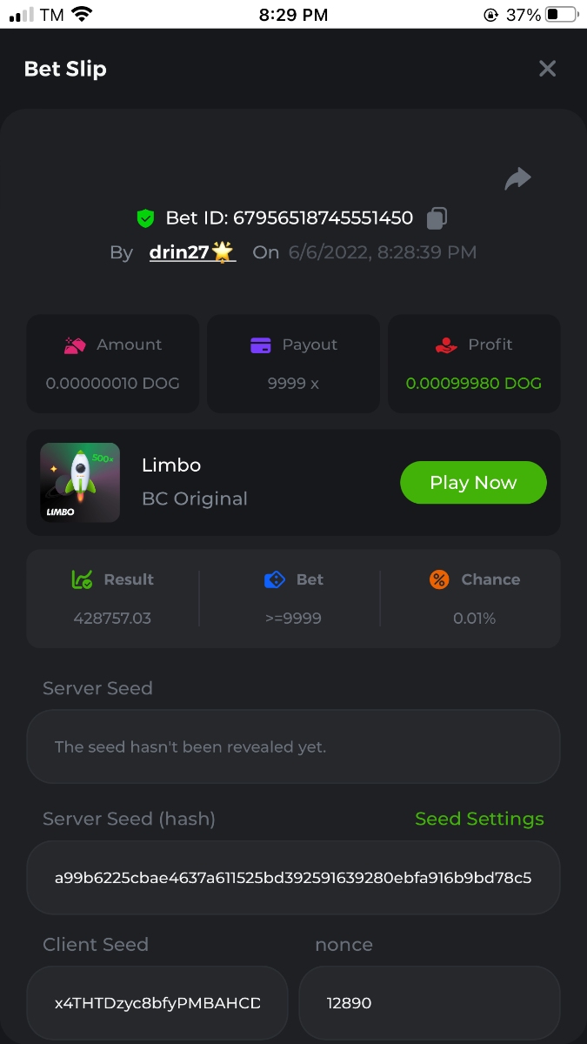Tap the unrevealed Server Seed field
The width and height of the screenshot is (587, 1044).
click(293, 747)
